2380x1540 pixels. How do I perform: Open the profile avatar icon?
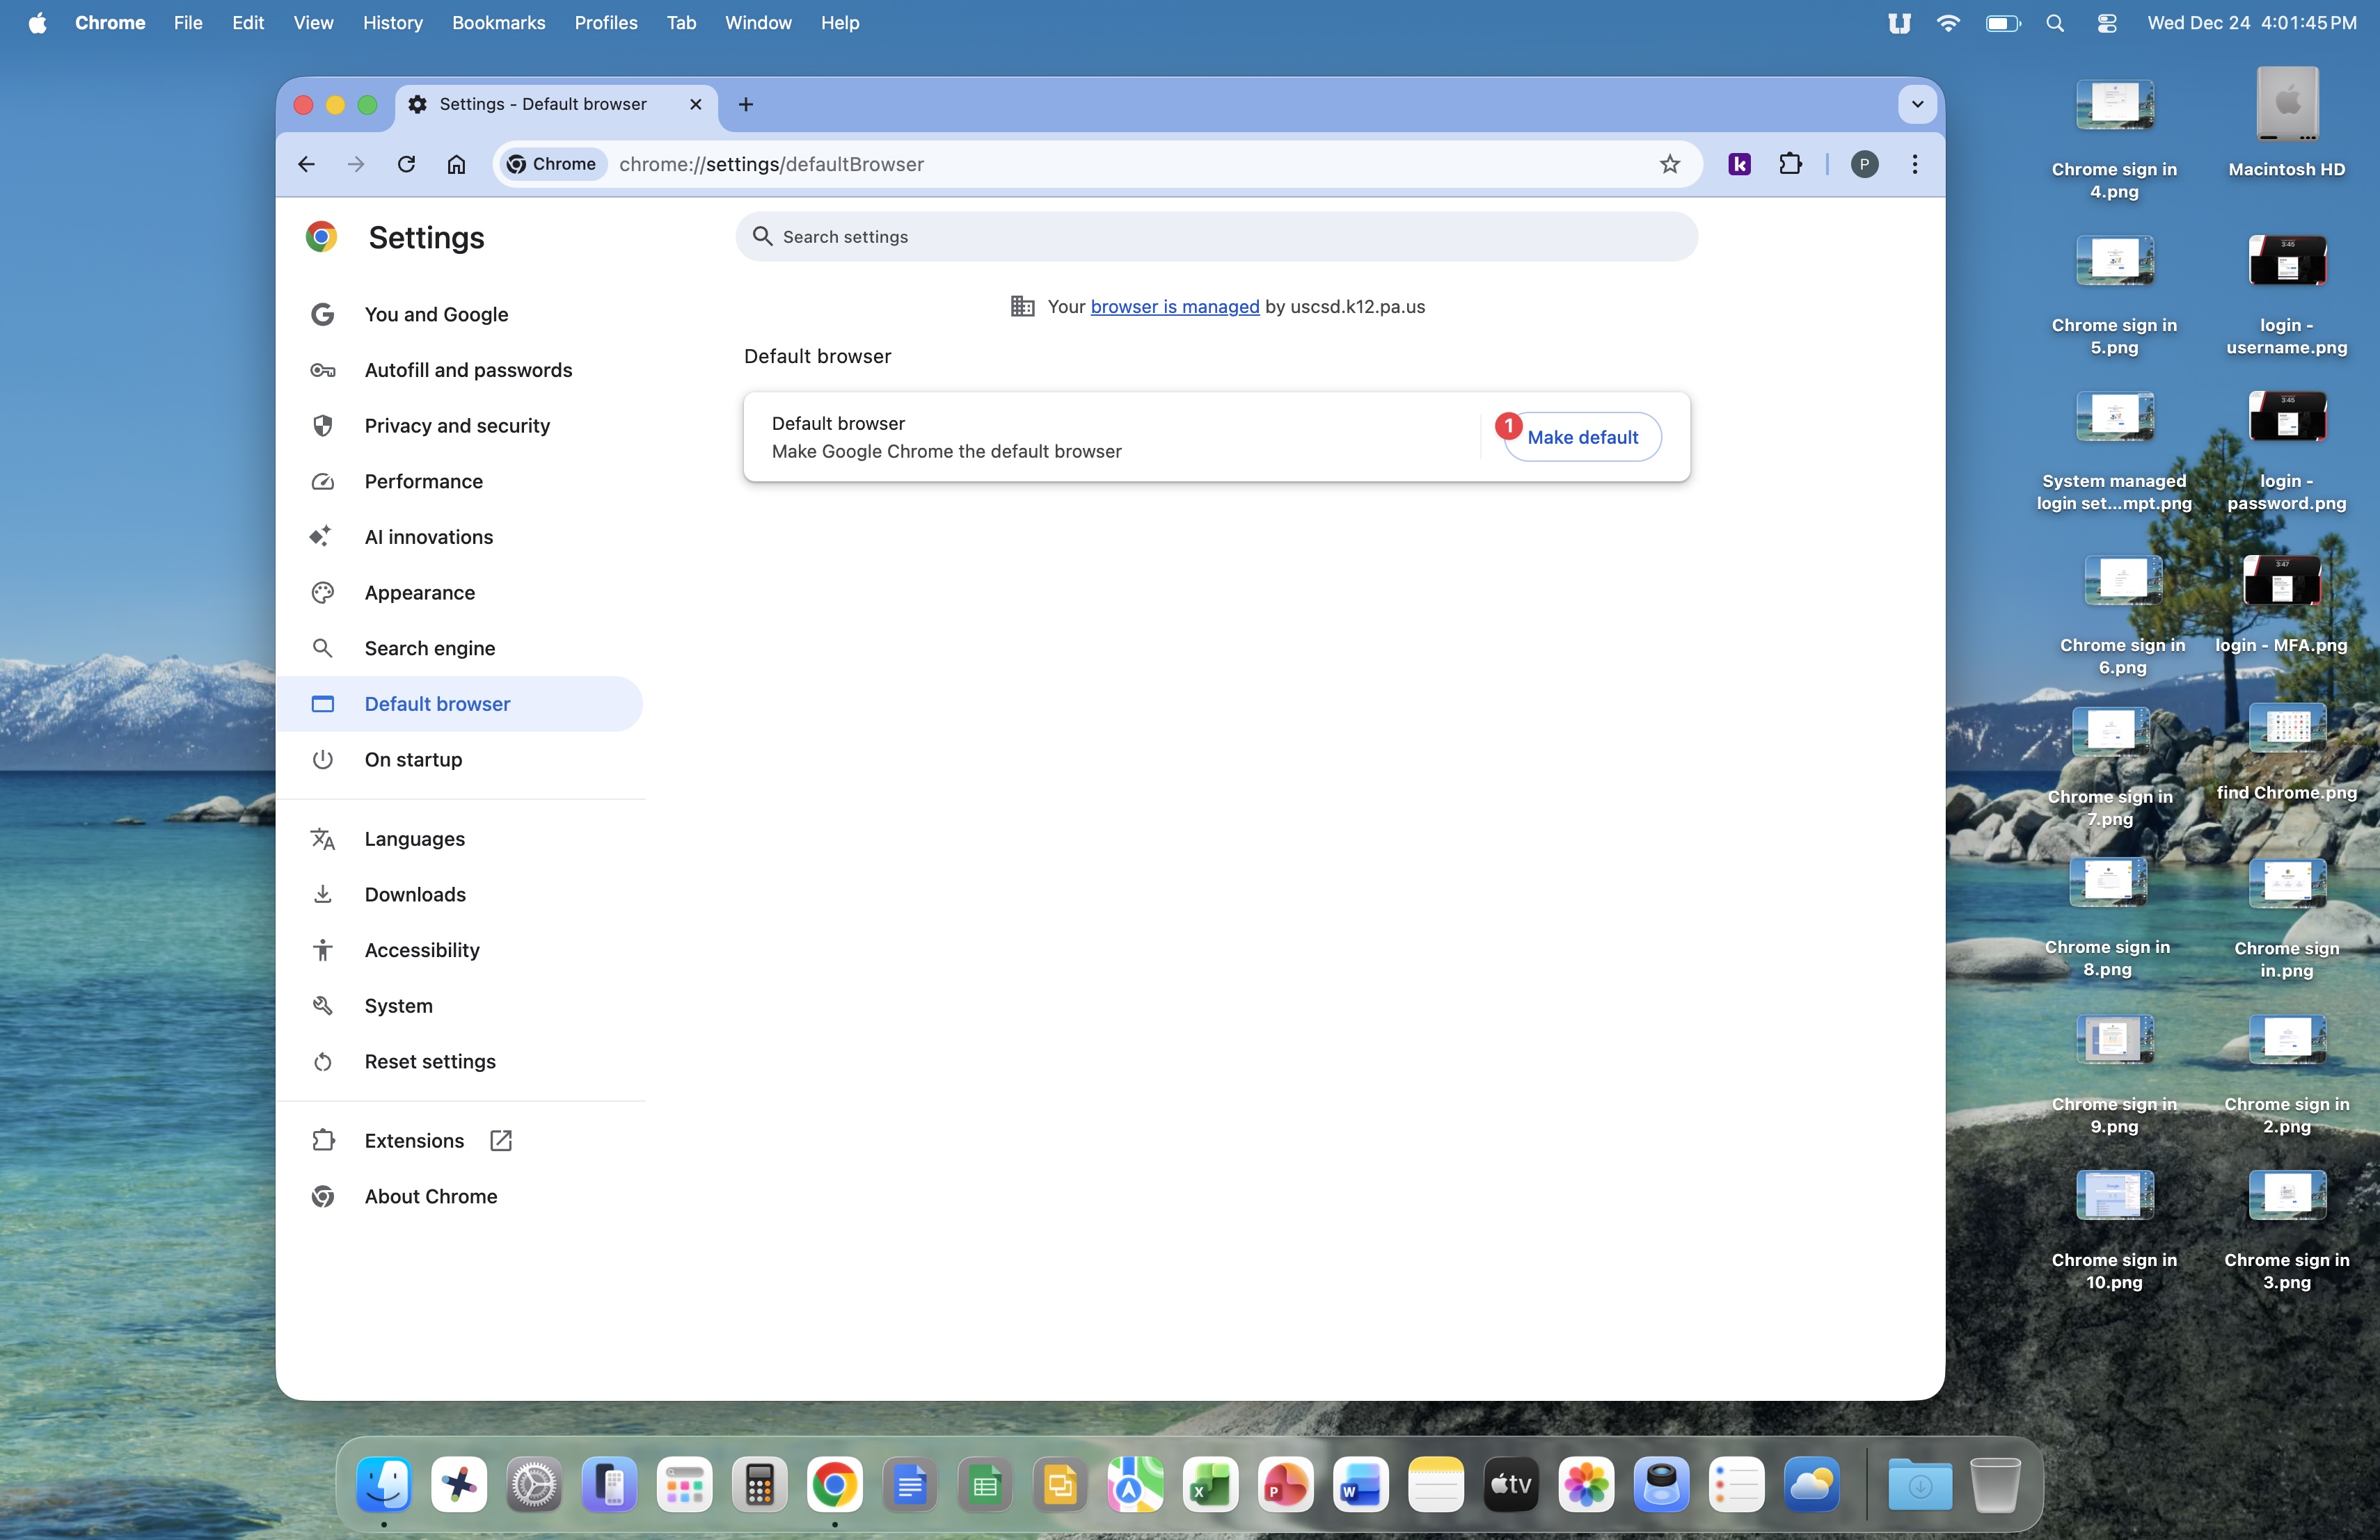click(x=1864, y=164)
